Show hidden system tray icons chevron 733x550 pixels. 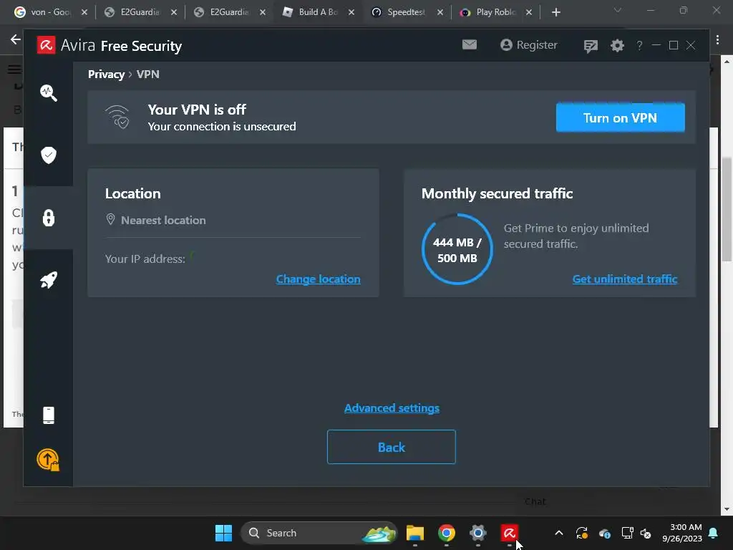558,533
